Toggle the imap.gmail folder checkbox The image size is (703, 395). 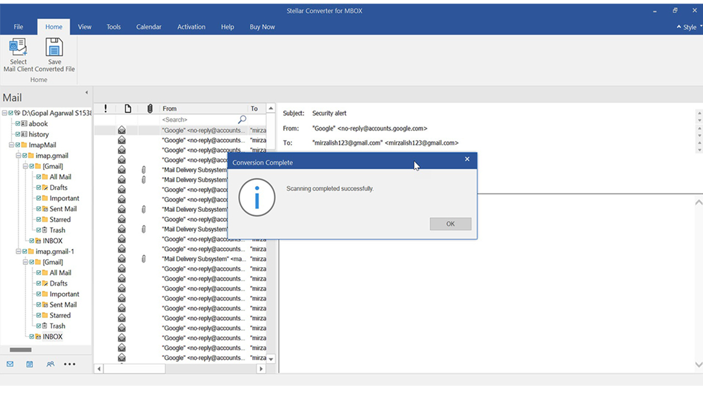point(25,155)
